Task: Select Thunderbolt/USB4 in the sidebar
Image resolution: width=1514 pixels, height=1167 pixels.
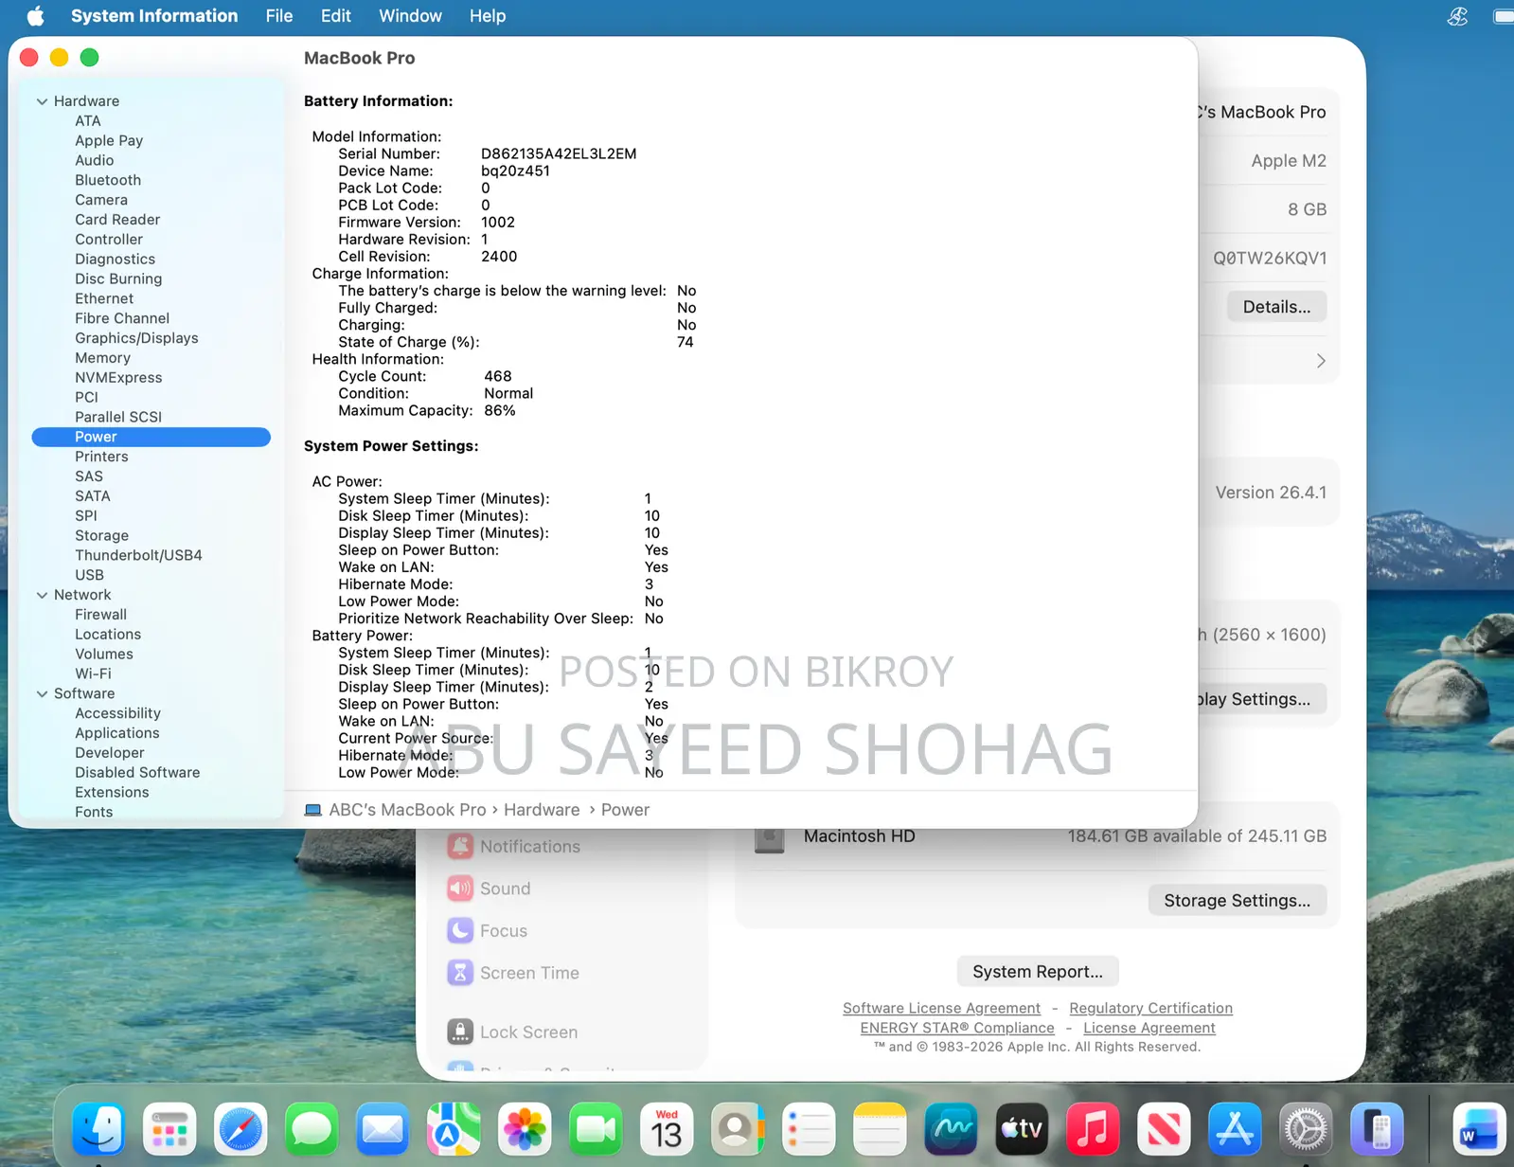Action: pos(138,555)
